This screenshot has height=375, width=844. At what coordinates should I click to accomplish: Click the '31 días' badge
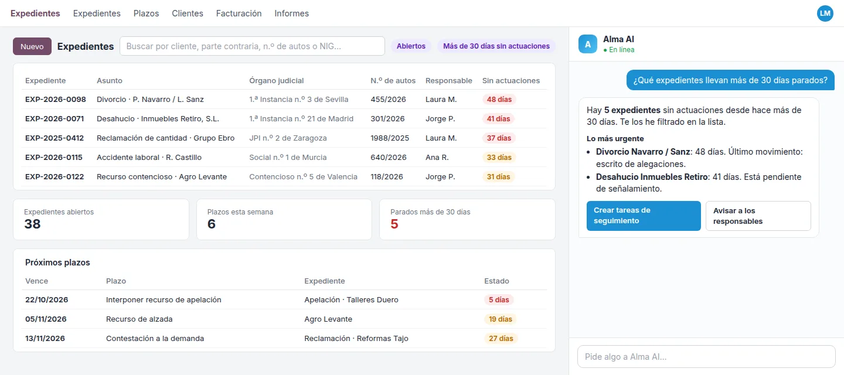(499, 177)
